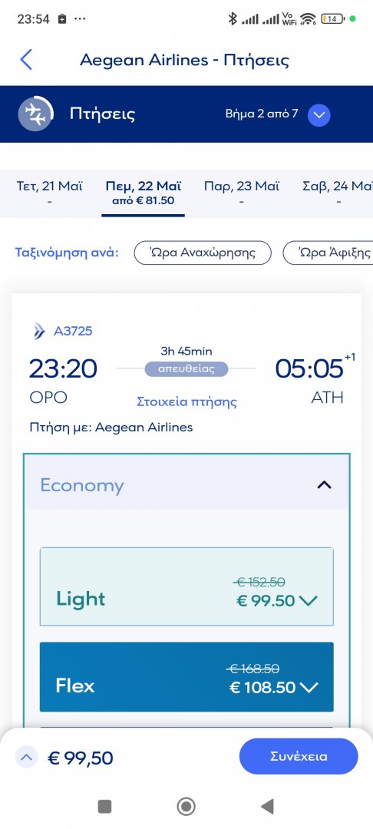Select the Παρ, 23 Μαϊ date tab
373x829 pixels.
[x=242, y=193]
